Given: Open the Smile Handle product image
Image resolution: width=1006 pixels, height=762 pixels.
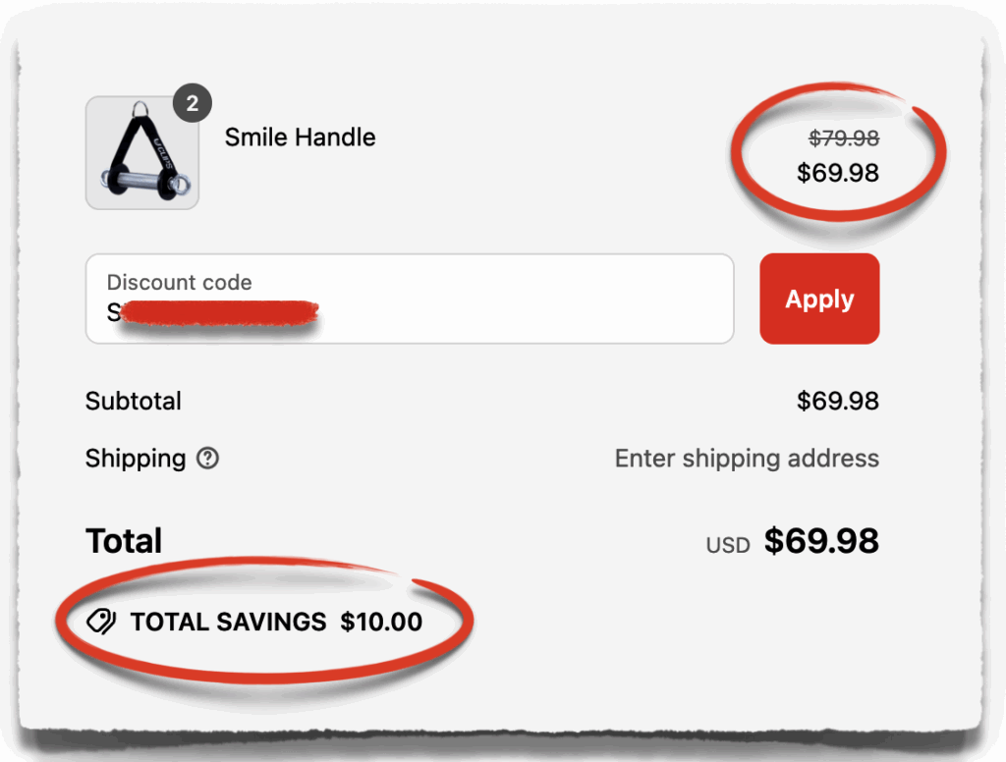Looking at the screenshot, I should pyautogui.click(x=142, y=153).
